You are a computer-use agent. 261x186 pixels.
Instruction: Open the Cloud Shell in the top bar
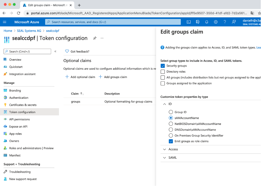[x=189, y=22]
